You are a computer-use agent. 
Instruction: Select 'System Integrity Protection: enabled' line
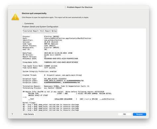pyautogui.click(x=39, y=71)
